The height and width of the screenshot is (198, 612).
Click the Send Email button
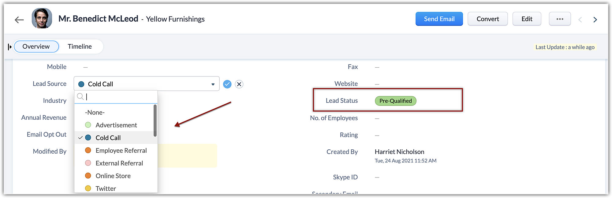(x=439, y=19)
